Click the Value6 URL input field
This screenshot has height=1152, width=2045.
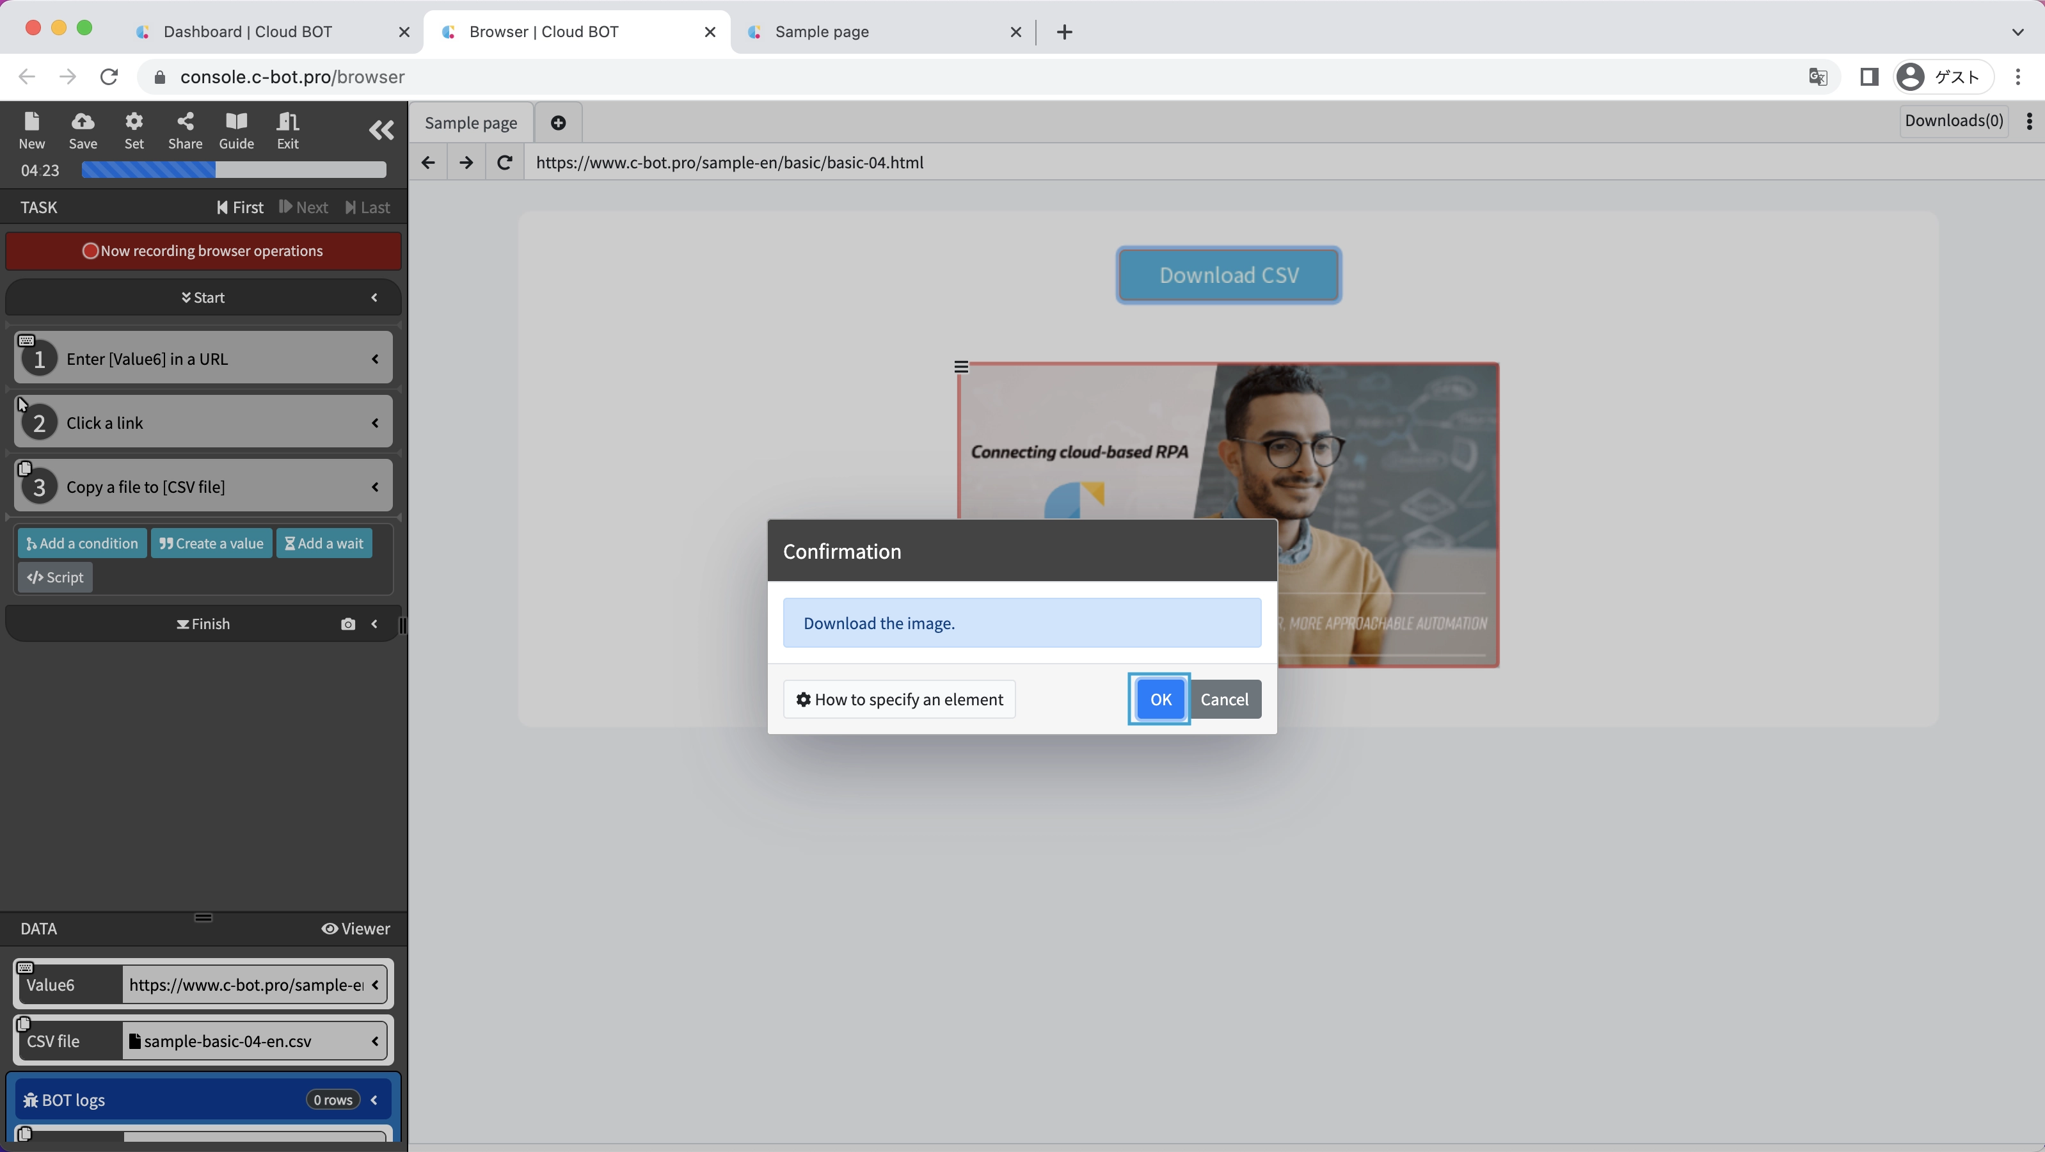(246, 984)
